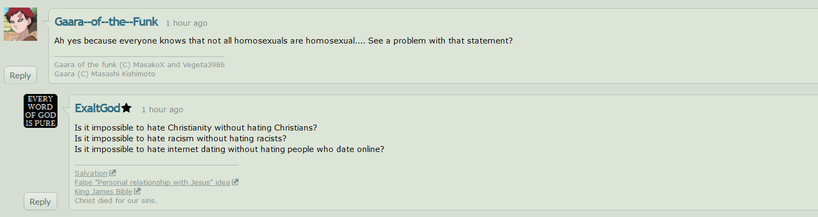This screenshot has width=818, height=217.
Task: Click external-link icon next to Salvation
Action: point(112,173)
